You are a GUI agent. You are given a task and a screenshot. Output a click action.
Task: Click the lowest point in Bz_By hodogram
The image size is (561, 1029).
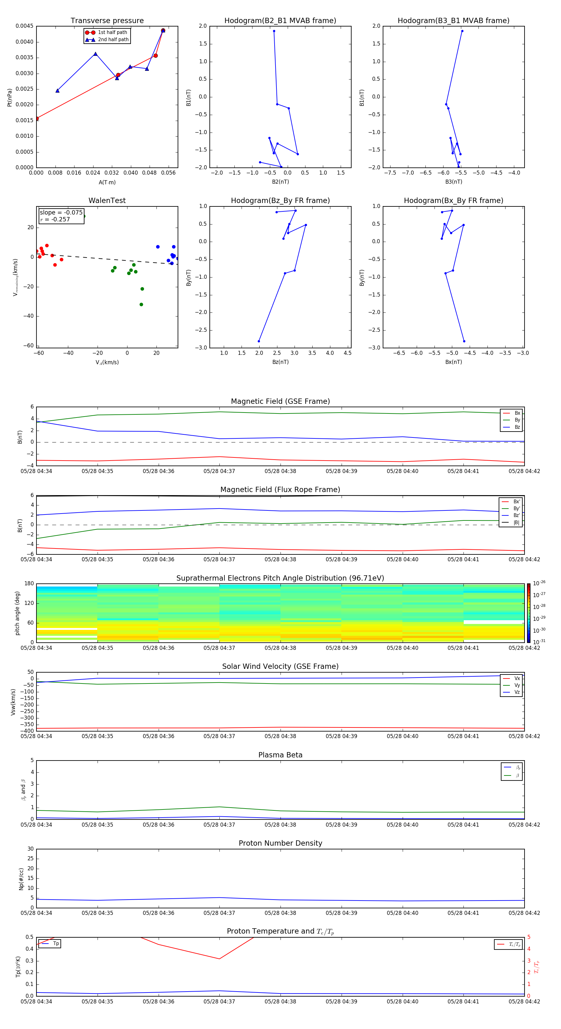259,341
